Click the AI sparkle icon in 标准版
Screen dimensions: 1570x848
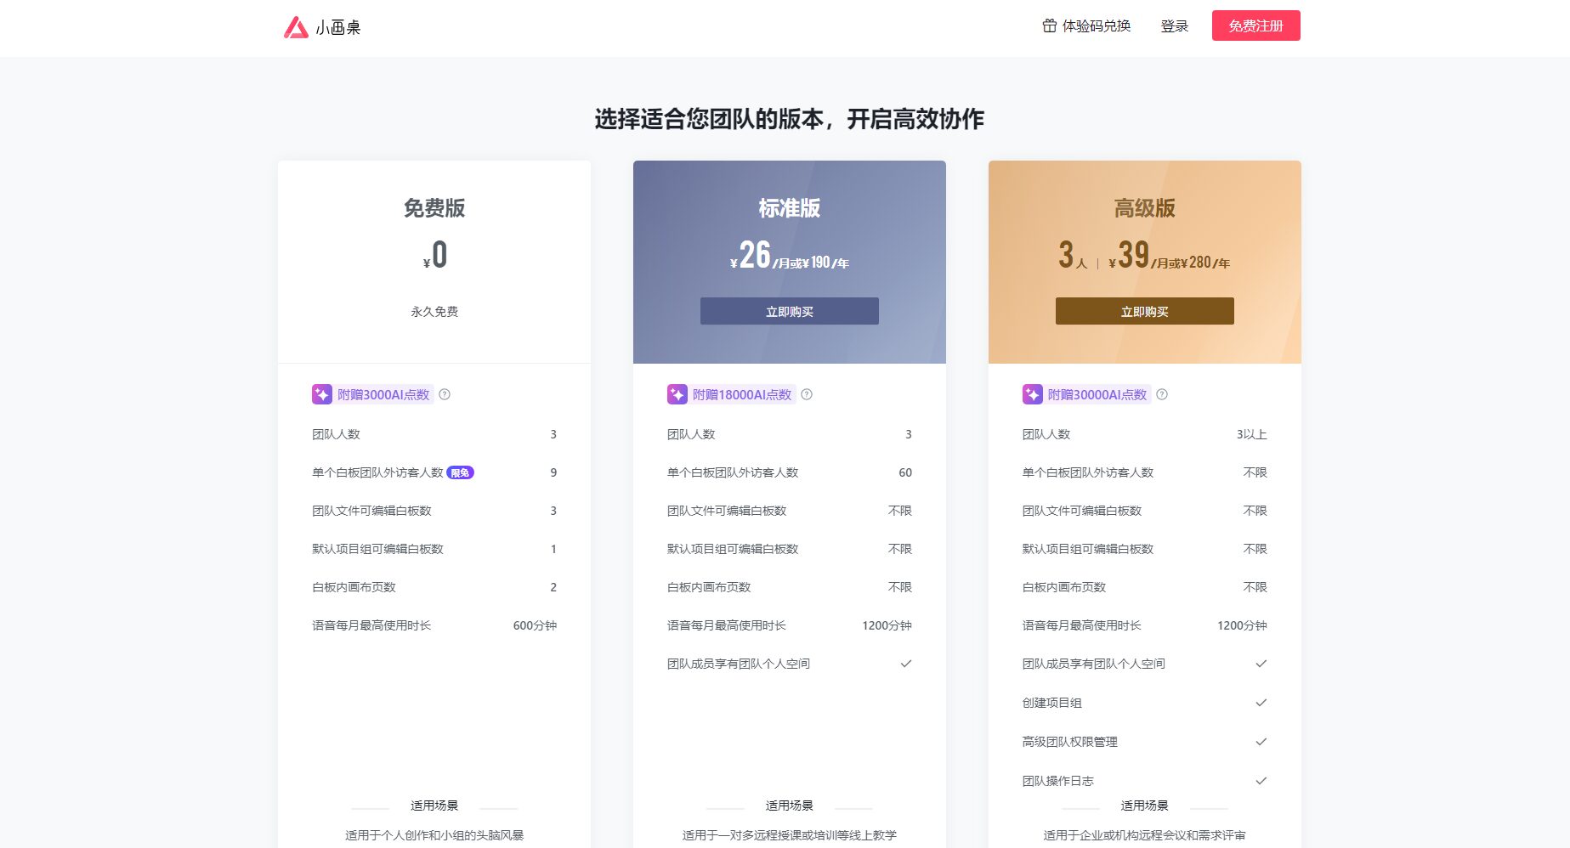[677, 394]
